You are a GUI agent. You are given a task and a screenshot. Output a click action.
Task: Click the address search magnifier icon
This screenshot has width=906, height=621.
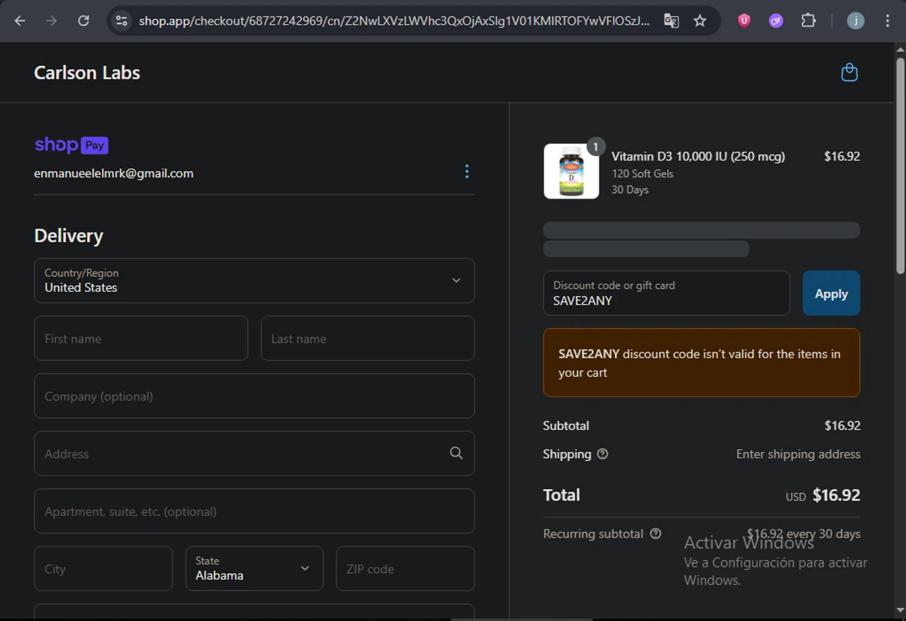(457, 453)
